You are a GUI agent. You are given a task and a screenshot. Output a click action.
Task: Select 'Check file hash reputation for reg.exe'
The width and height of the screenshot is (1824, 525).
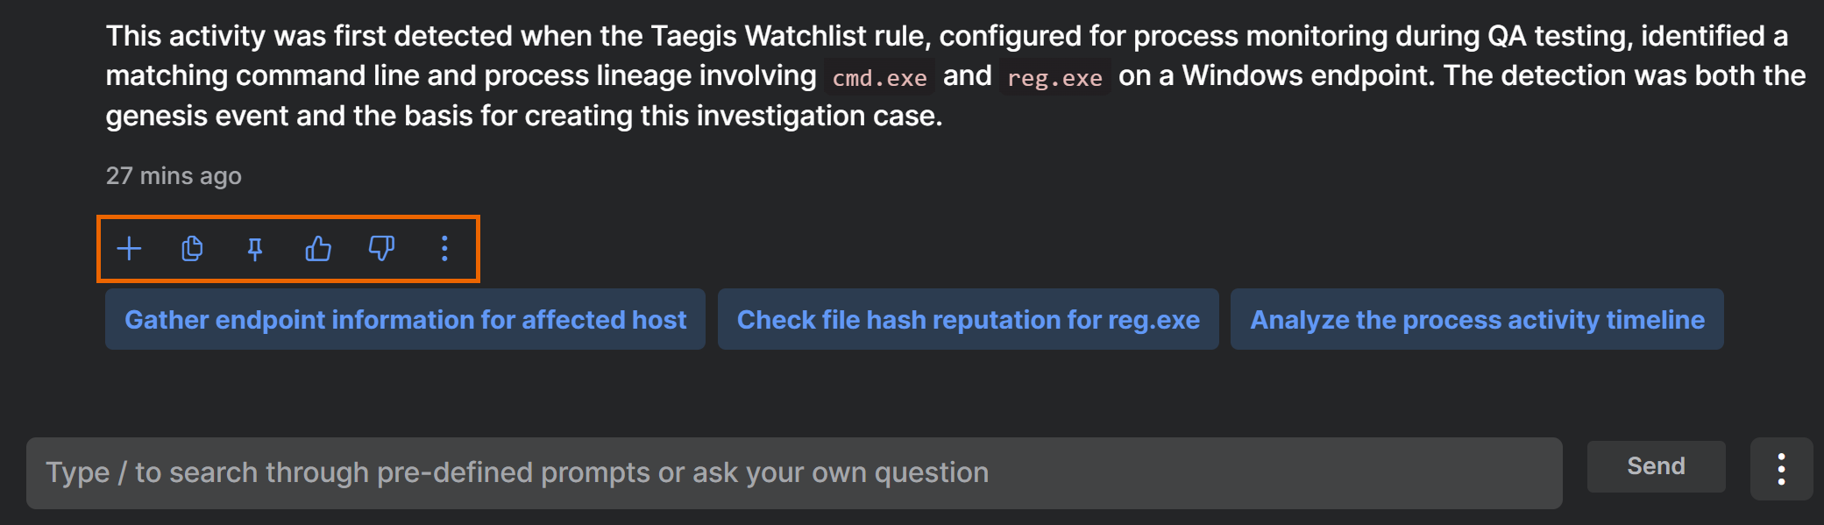pyautogui.click(x=968, y=320)
